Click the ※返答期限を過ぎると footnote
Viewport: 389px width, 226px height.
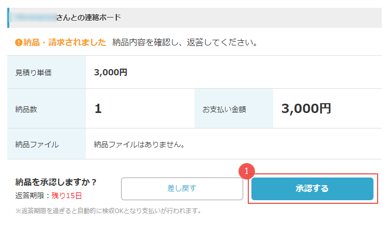[108, 211]
